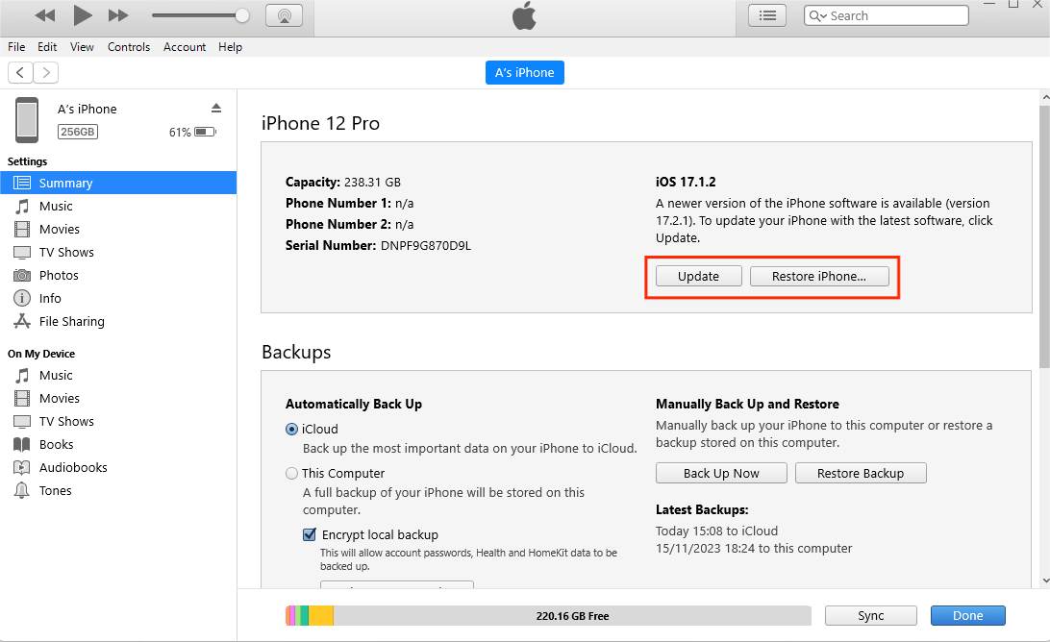Open the View menu
Viewport: 1050px width, 642px height.
tap(82, 47)
